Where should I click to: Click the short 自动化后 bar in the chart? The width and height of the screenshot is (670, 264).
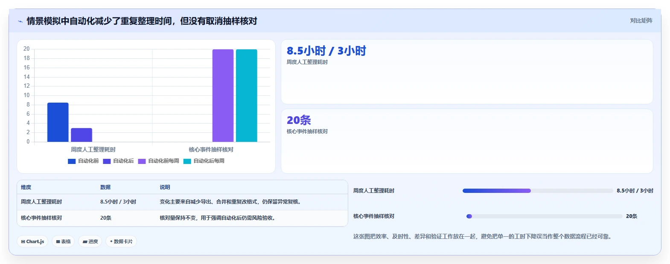(x=82, y=135)
